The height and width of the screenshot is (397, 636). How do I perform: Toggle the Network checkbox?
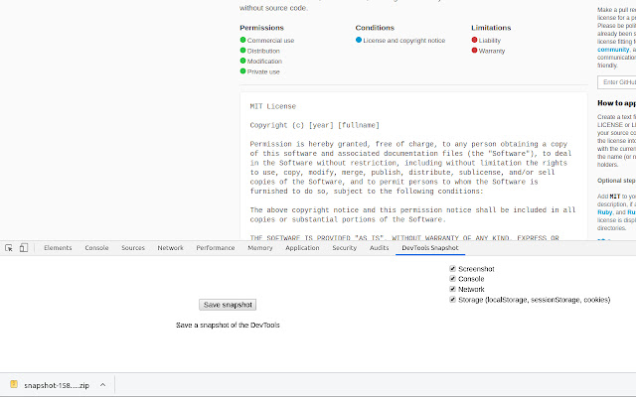453,289
